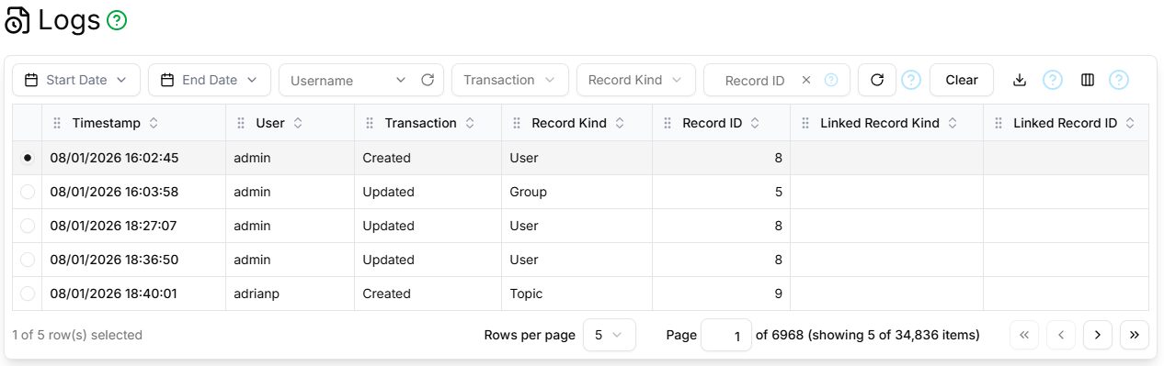Download the logs with the export icon

[x=1019, y=80]
